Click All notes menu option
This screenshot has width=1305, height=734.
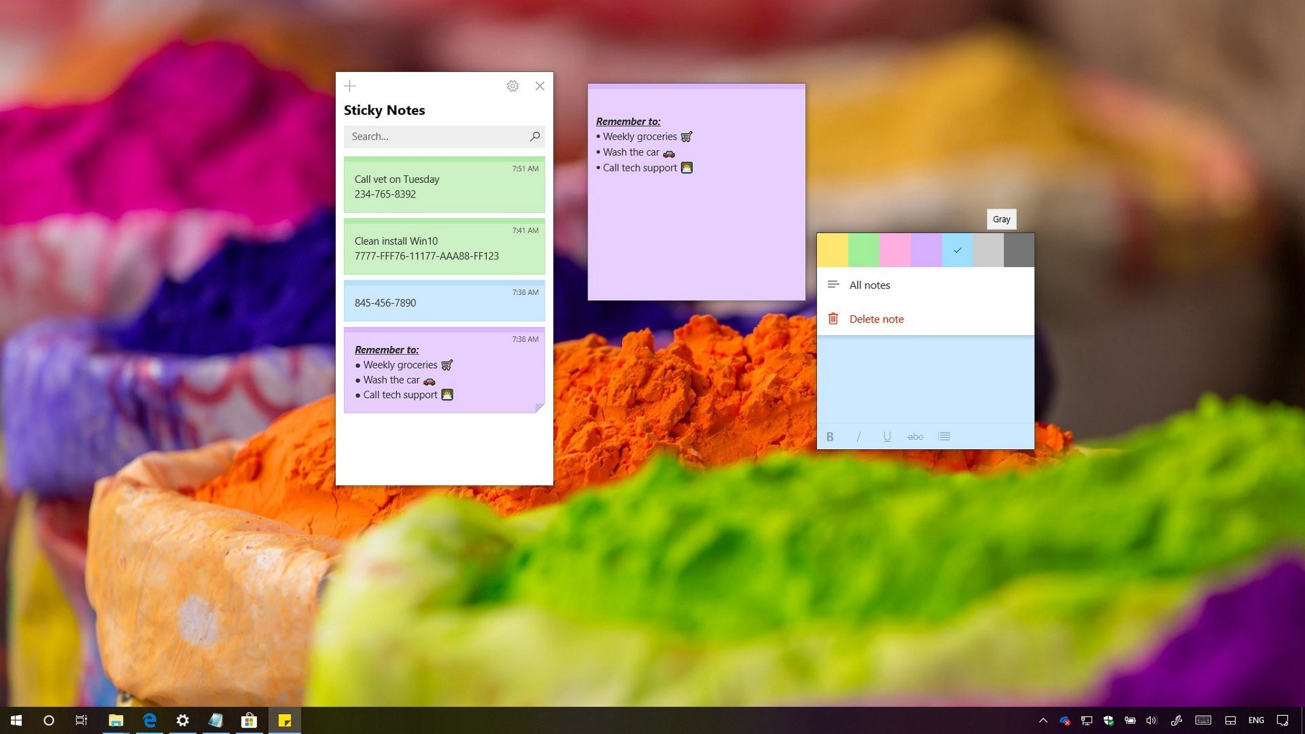point(869,284)
